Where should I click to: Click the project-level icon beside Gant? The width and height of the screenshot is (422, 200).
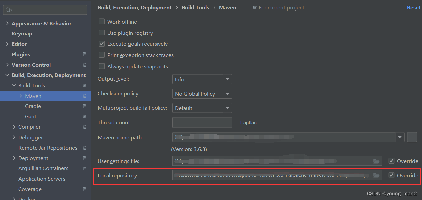click(x=84, y=116)
